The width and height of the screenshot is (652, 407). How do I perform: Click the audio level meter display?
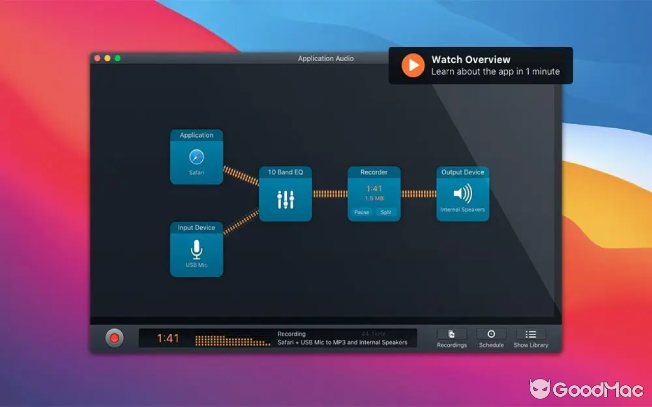click(232, 338)
